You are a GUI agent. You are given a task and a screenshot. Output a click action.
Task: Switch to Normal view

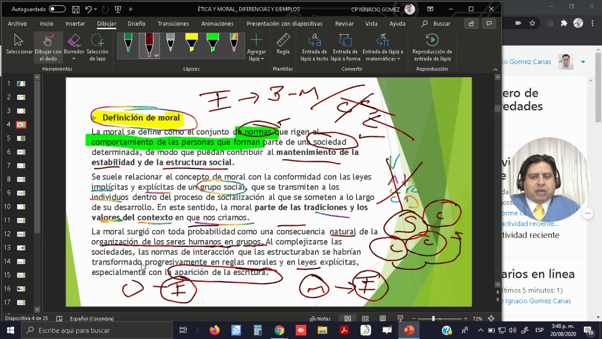click(x=348, y=319)
